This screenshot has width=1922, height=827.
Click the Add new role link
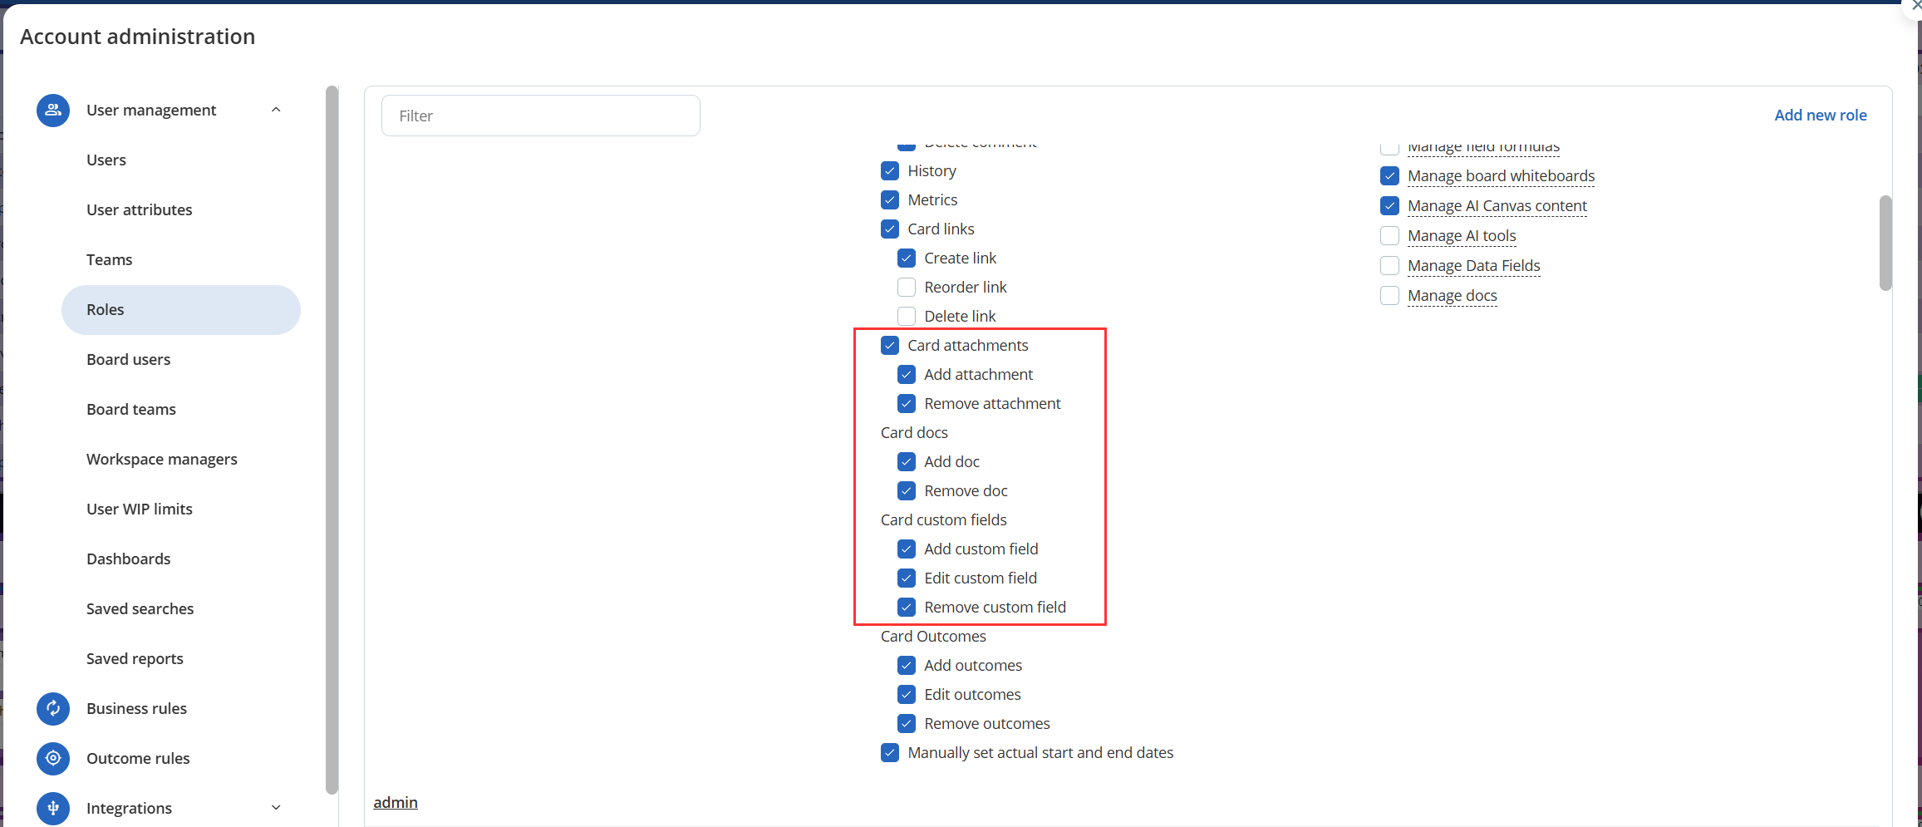[1821, 116]
